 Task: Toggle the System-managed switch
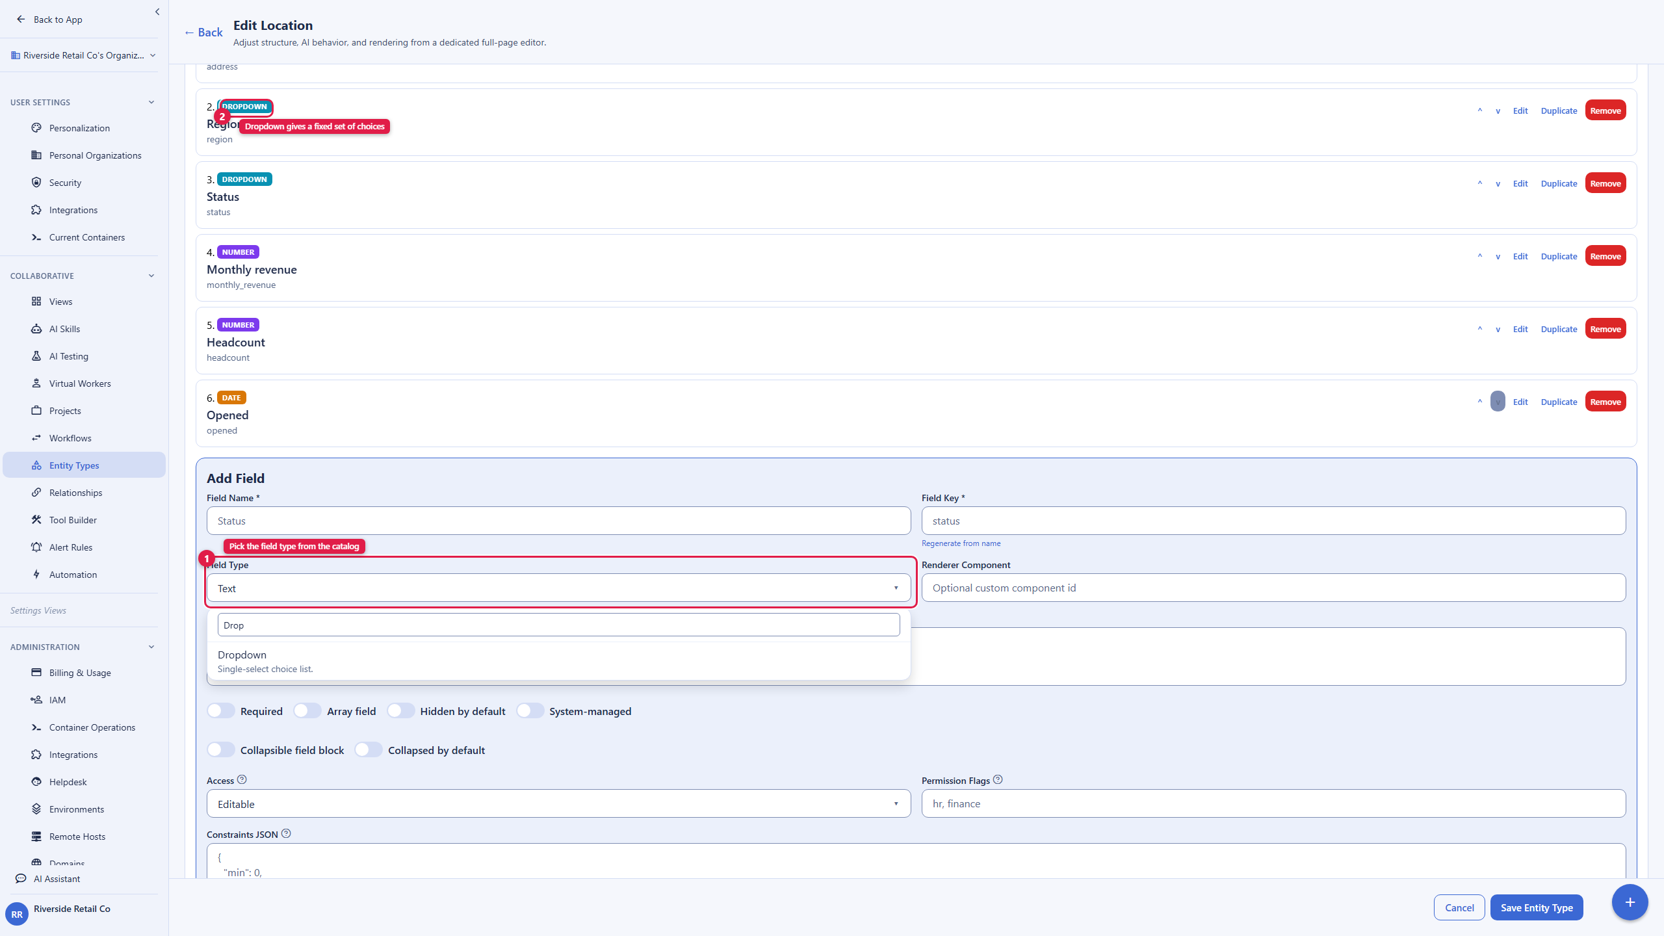click(x=530, y=710)
